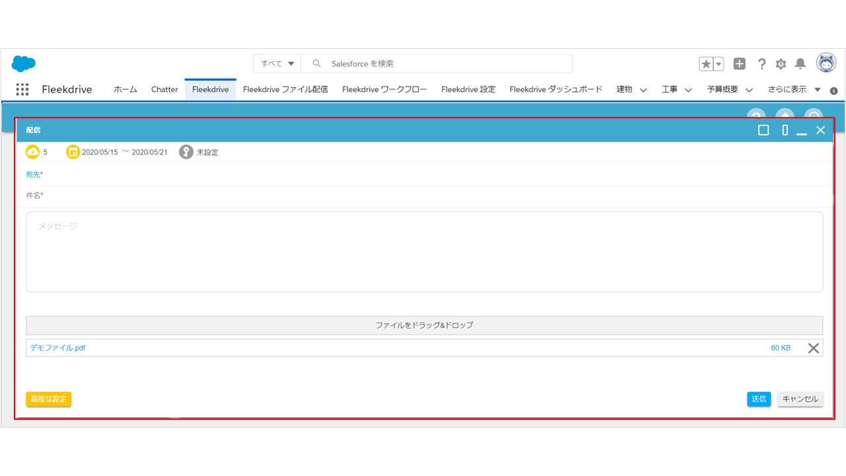
Task: Expand the すべて search scope dropdown
Action: click(277, 63)
